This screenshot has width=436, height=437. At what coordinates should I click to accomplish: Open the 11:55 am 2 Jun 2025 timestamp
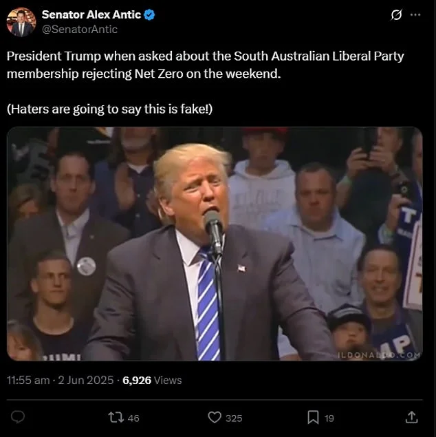point(60,380)
